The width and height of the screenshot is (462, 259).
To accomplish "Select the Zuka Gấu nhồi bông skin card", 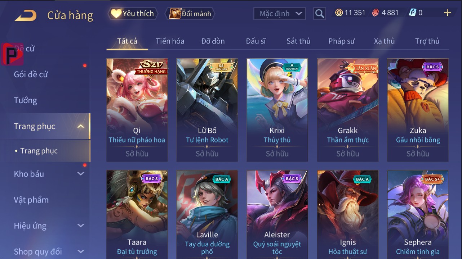I will [x=418, y=110].
